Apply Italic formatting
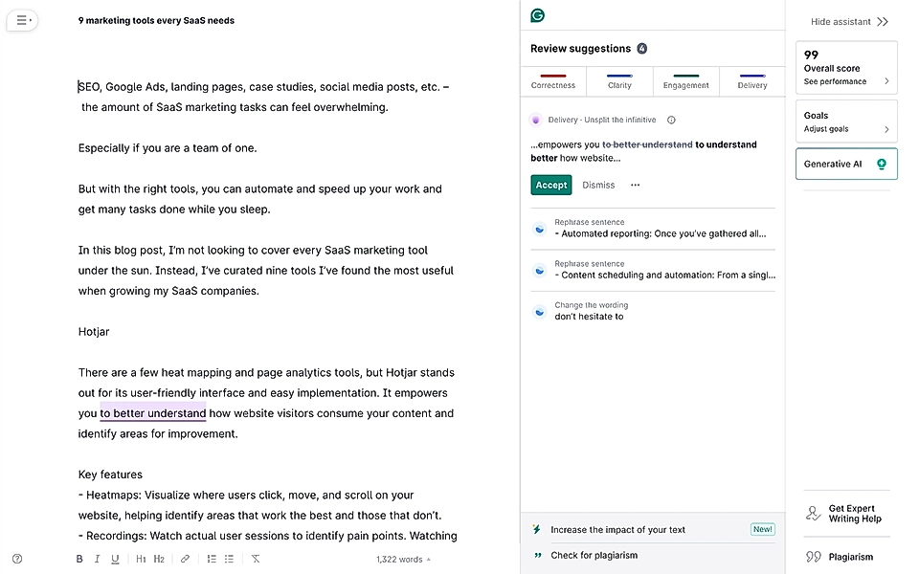Screen dimensions: 919x574 tap(97, 559)
